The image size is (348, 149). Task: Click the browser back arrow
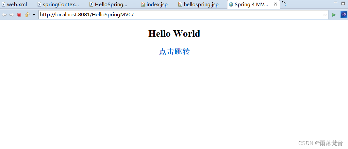[x=4, y=15]
